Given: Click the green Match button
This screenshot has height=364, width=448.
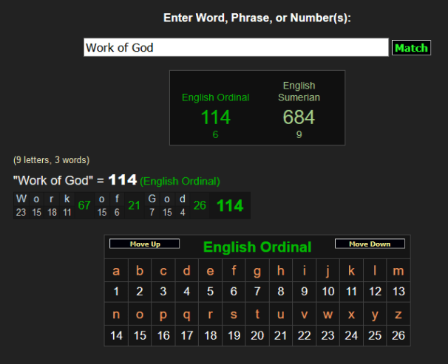Looking at the screenshot, I should (x=411, y=48).
